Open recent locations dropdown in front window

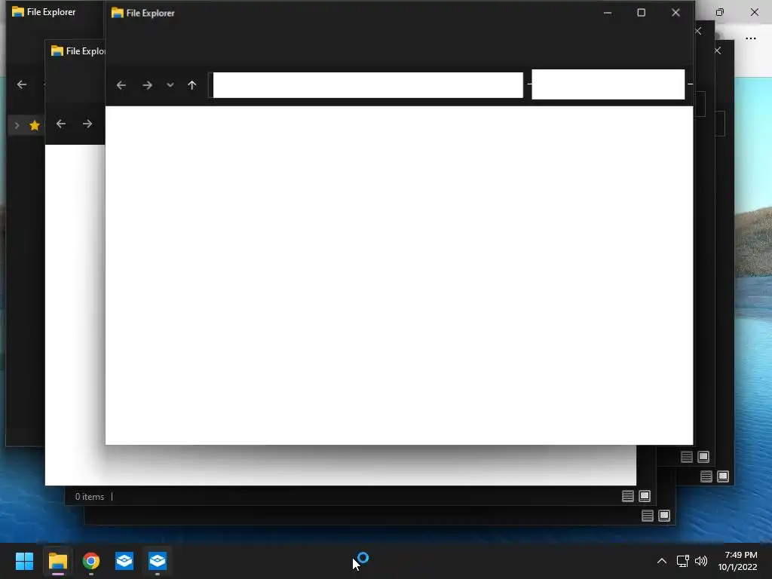click(x=170, y=84)
